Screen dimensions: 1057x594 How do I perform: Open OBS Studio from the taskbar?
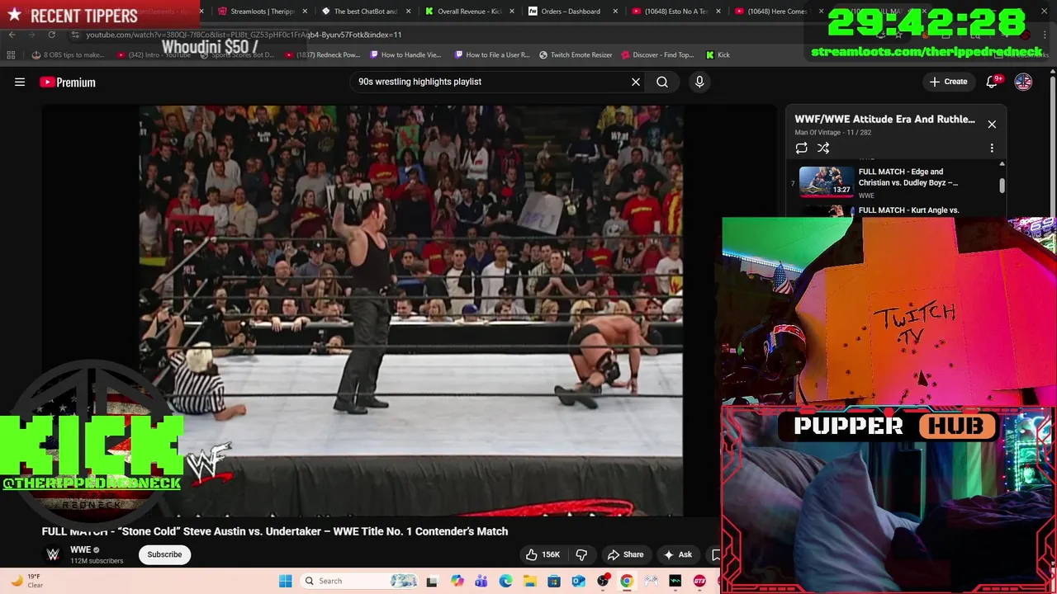point(603,581)
